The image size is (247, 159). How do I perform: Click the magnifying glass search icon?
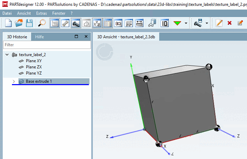pos(42,23)
